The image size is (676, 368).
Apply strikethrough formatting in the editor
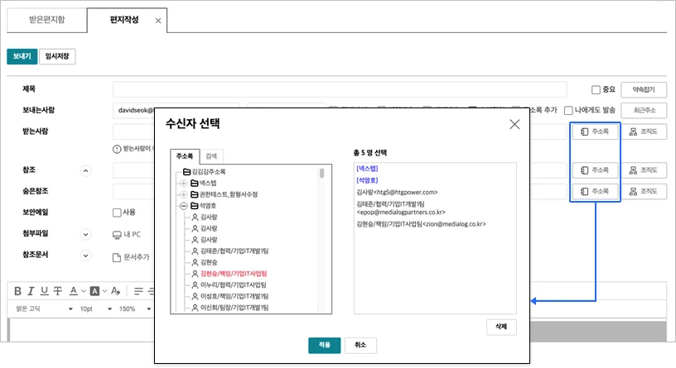pos(57,290)
